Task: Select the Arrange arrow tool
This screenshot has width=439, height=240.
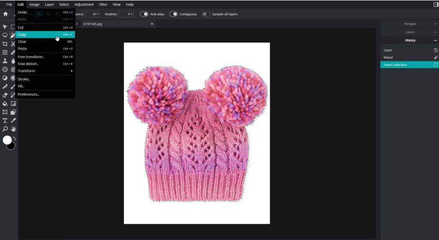Action: (5, 27)
